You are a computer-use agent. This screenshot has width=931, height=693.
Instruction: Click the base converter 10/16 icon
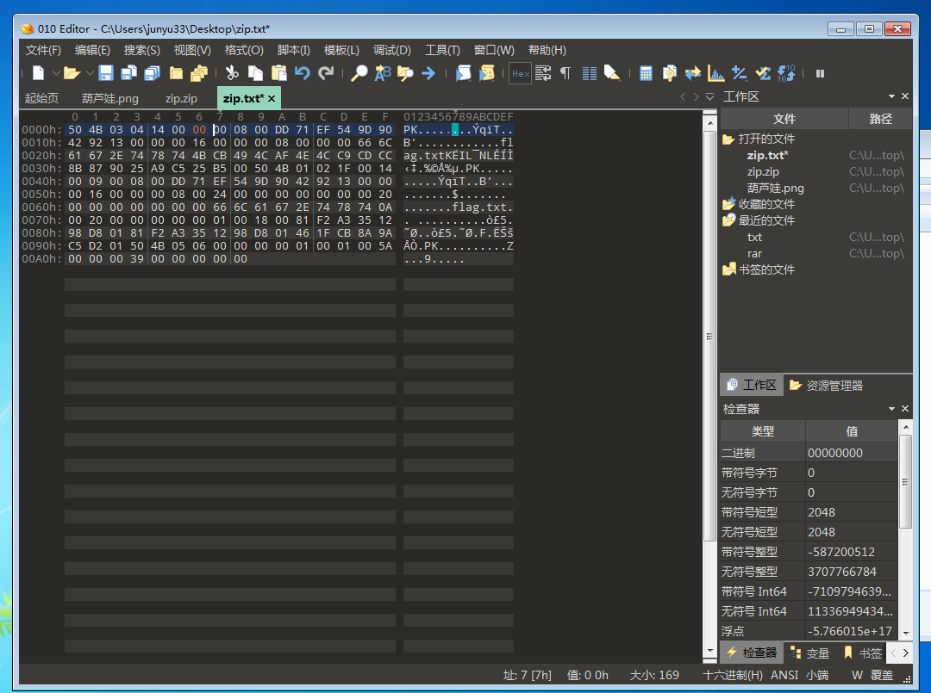click(x=786, y=73)
